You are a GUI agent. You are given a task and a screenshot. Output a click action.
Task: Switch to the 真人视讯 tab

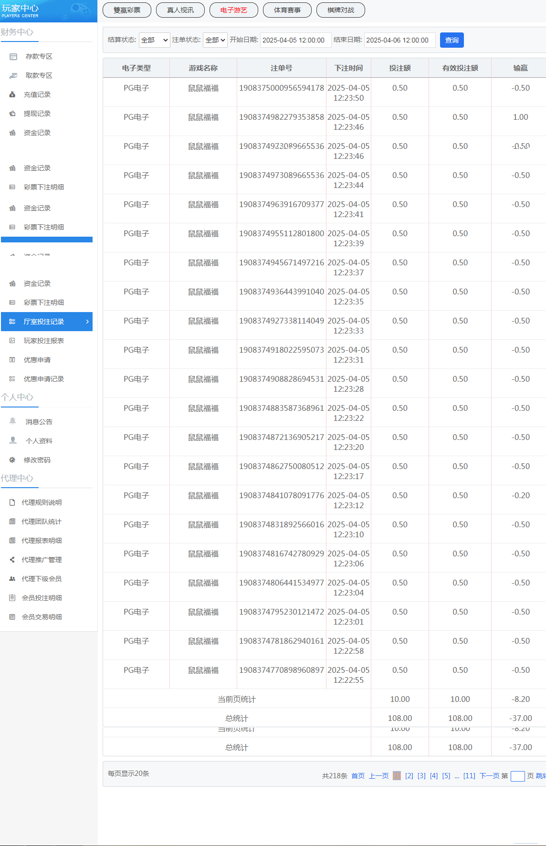pos(180,10)
